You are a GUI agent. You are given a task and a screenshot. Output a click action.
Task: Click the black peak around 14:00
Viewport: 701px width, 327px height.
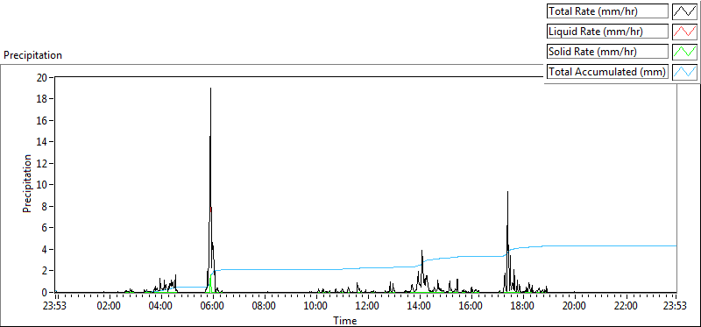[421, 252]
